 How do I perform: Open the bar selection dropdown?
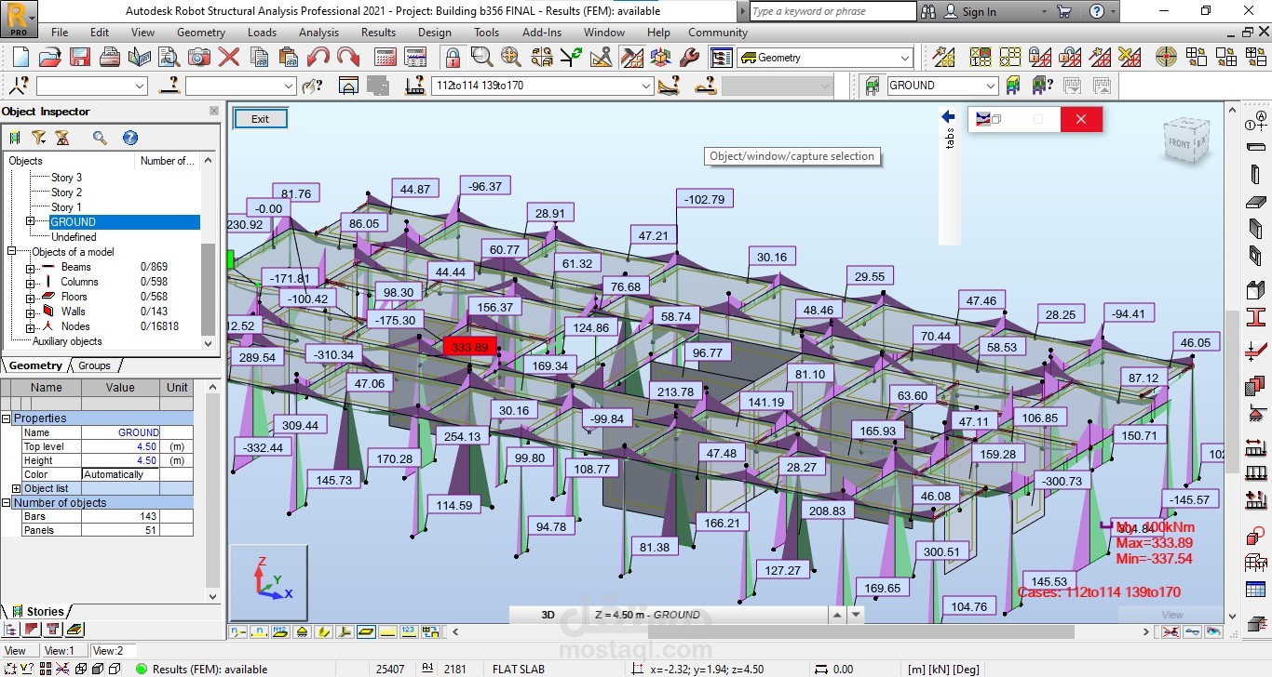(290, 86)
